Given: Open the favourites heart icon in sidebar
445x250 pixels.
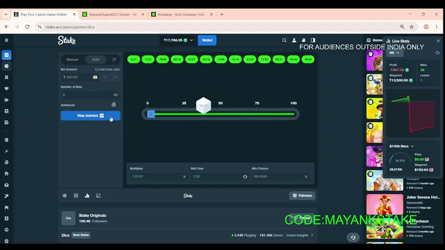Looking at the screenshot, I should 7,89.
